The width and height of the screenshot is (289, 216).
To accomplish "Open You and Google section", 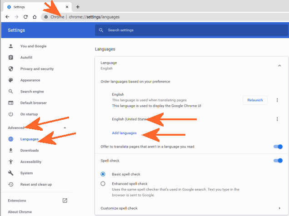I will pos(33,46).
